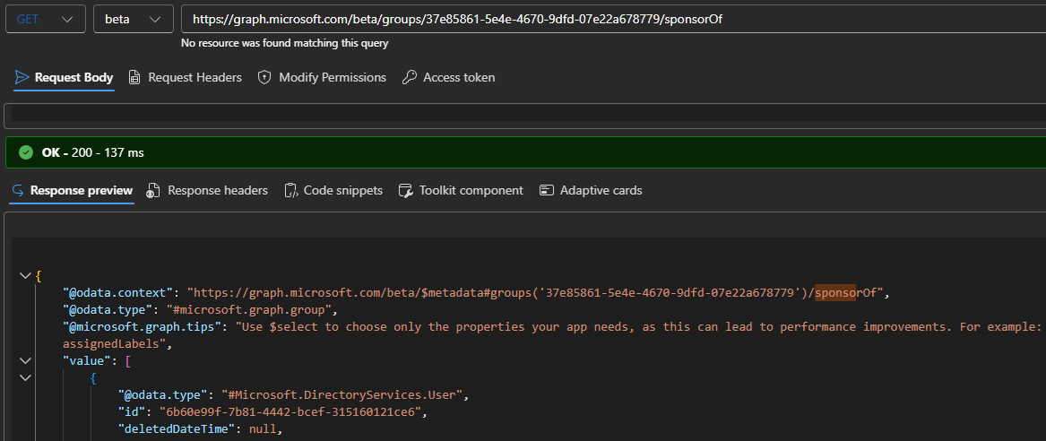Image resolution: width=1046 pixels, height=441 pixels.
Task: Open the GET method dropdown
Action: (x=46, y=19)
